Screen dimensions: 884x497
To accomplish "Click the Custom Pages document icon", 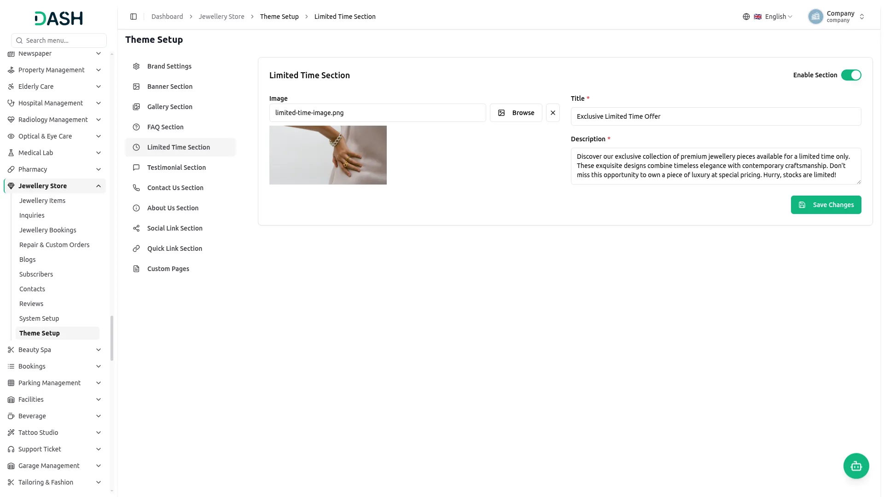I will 136,269.
